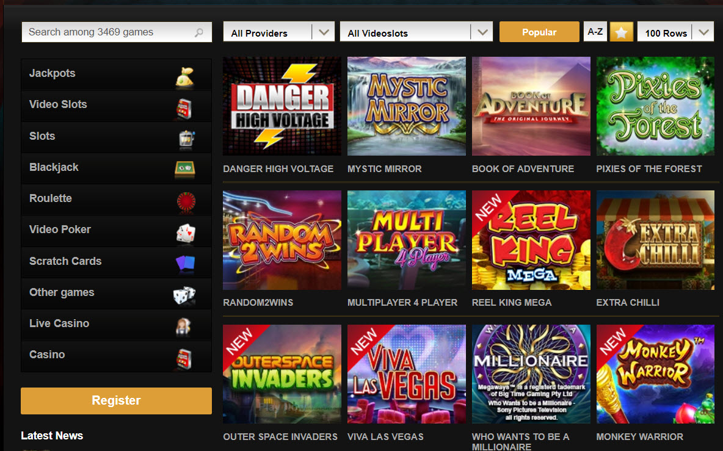Click the VIVA LAS VEGAS title text
The height and width of the screenshot is (451, 723).
(x=385, y=437)
